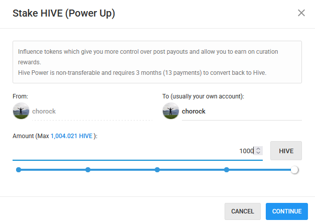Viewport: 315px width, 224px height.
Task: Click the From account field chorock
Action: 92,111
